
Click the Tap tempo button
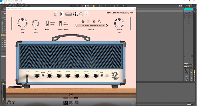pos(7,6)
